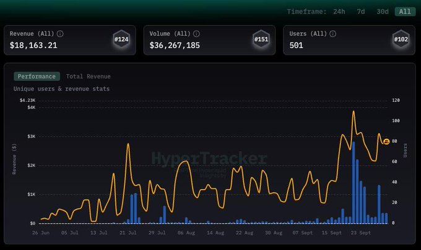Open the Revenue (All) info icon
This screenshot has height=250, width=421.
click(60, 34)
